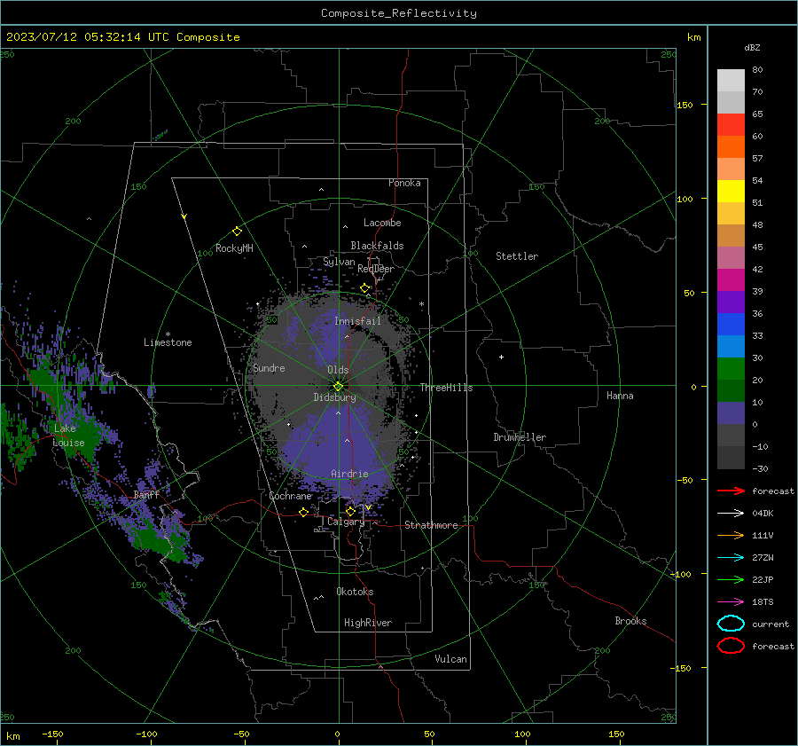Click the asterisk marker above Limestone label
798x746 pixels.
(x=168, y=334)
